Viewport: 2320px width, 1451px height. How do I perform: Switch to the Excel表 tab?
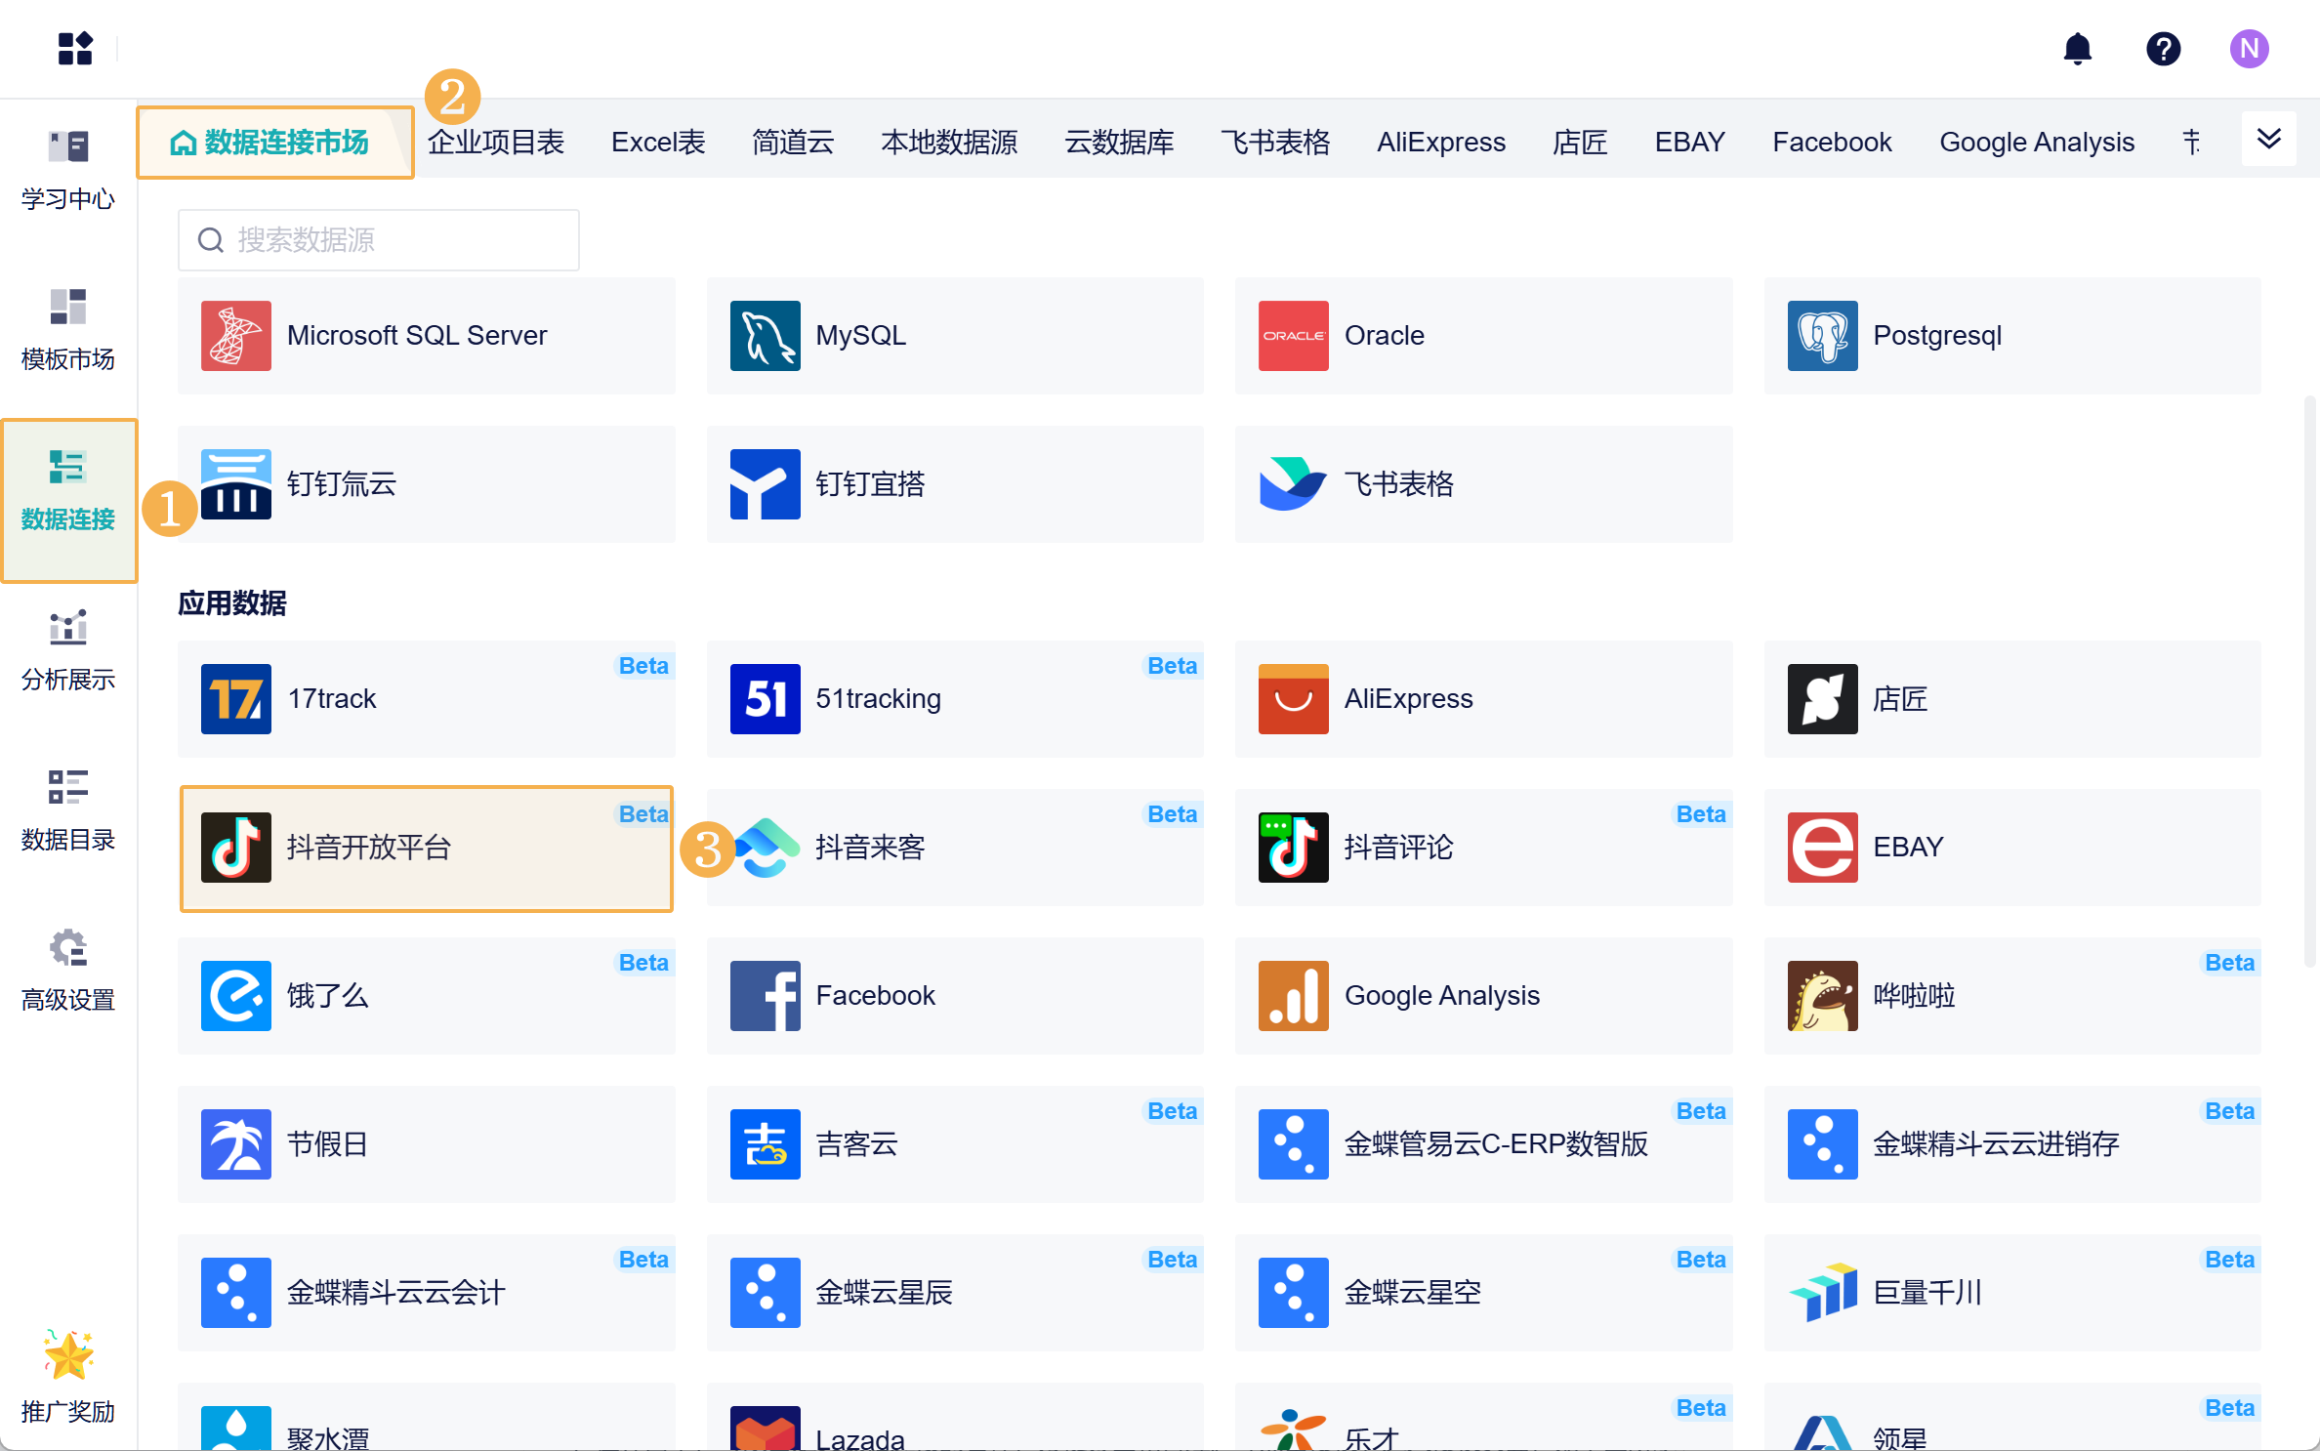click(658, 143)
